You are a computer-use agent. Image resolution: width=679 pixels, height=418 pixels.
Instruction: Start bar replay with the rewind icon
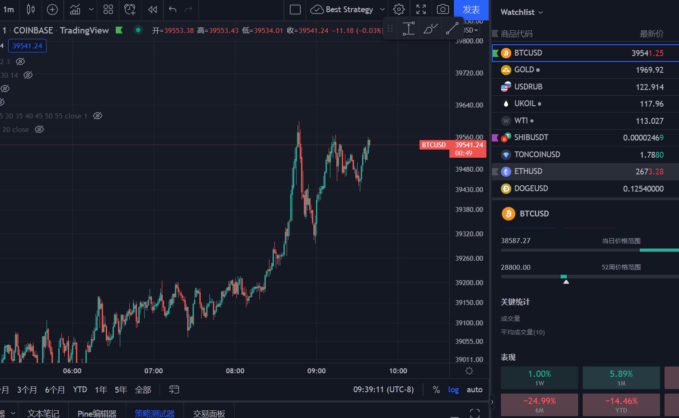pyautogui.click(x=153, y=9)
